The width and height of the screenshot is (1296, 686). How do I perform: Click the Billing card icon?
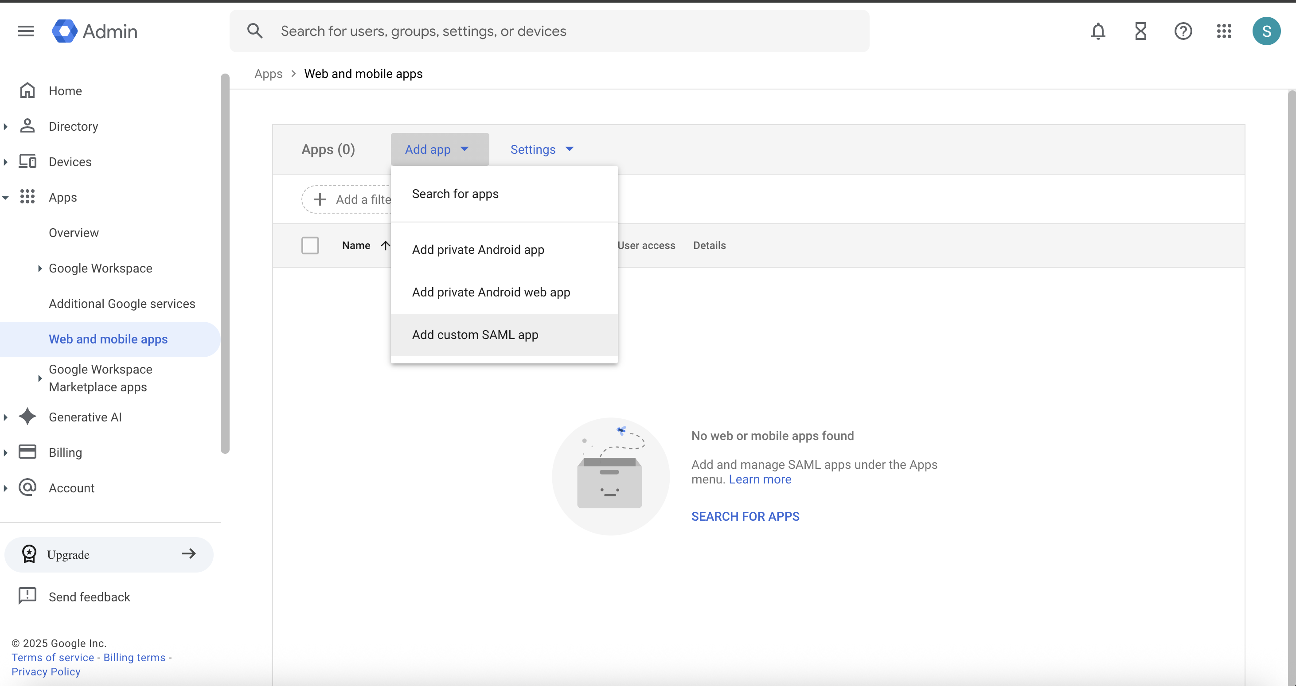click(27, 452)
